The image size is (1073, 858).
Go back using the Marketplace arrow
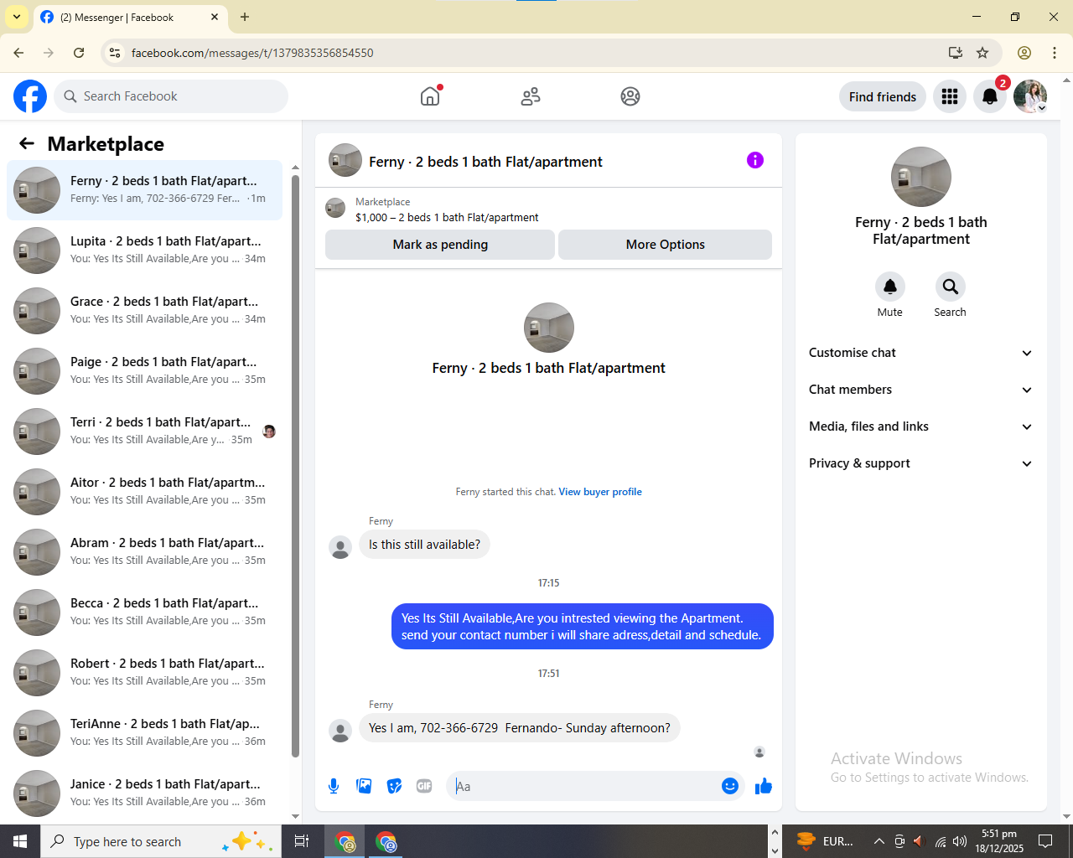click(x=27, y=143)
